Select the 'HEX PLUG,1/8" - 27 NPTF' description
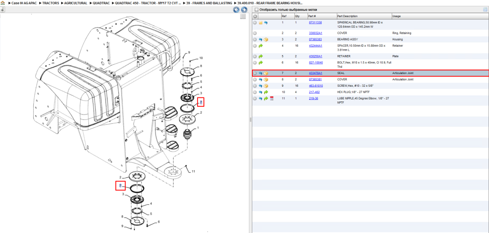 click(x=353, y=92)
